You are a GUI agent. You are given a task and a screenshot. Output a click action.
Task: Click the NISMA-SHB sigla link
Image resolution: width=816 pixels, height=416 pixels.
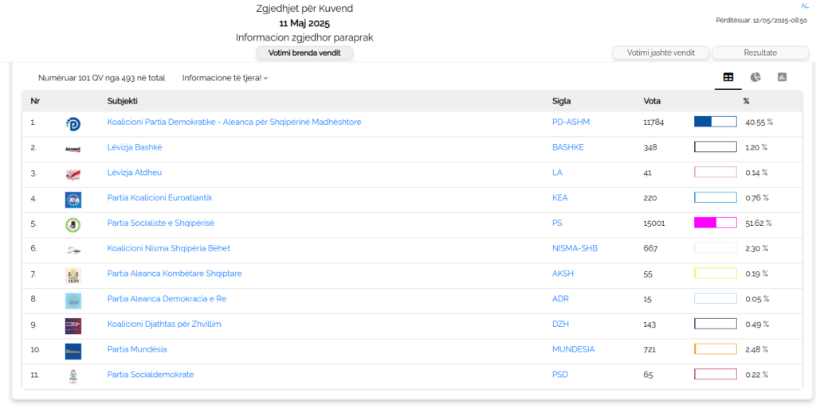[575, 248]
